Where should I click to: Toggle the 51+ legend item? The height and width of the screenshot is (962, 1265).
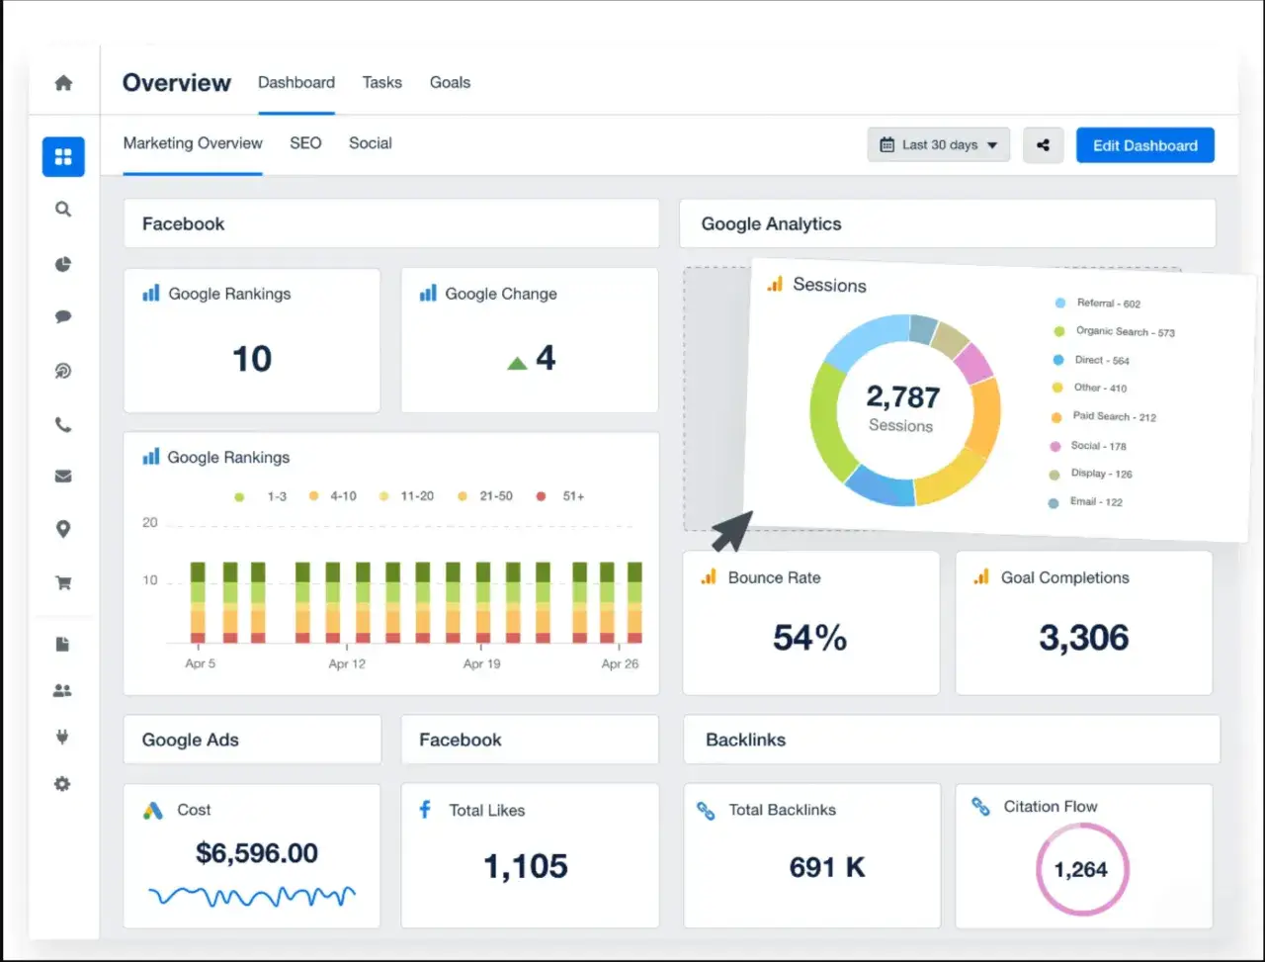point(560,496)
